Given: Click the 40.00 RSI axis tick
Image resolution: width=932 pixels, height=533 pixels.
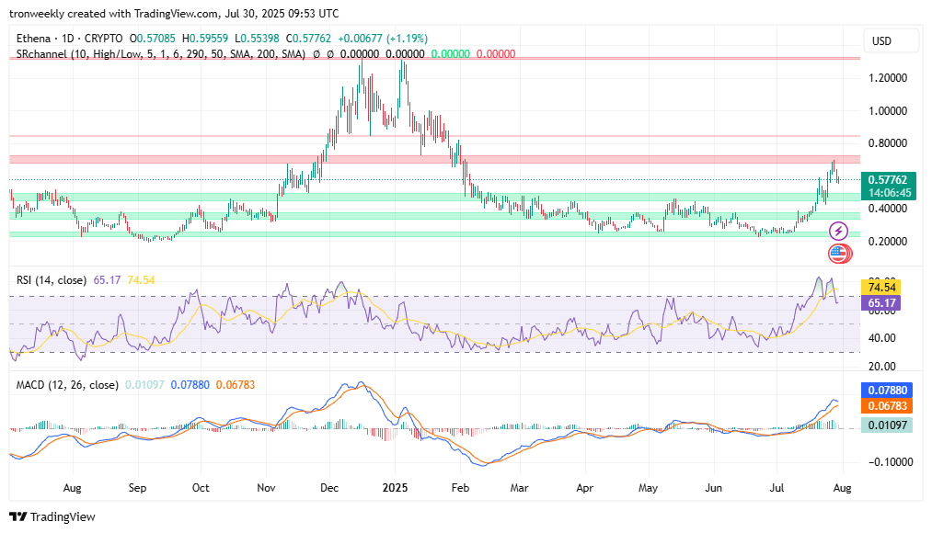Looking at the screenshot, I should pos(881,338).
